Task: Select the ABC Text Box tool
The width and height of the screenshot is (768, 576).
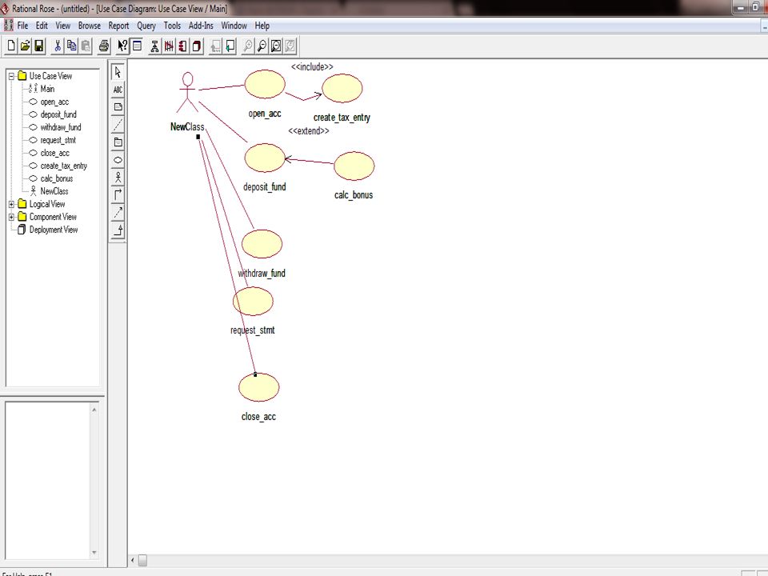Action: tap(118, 90)
